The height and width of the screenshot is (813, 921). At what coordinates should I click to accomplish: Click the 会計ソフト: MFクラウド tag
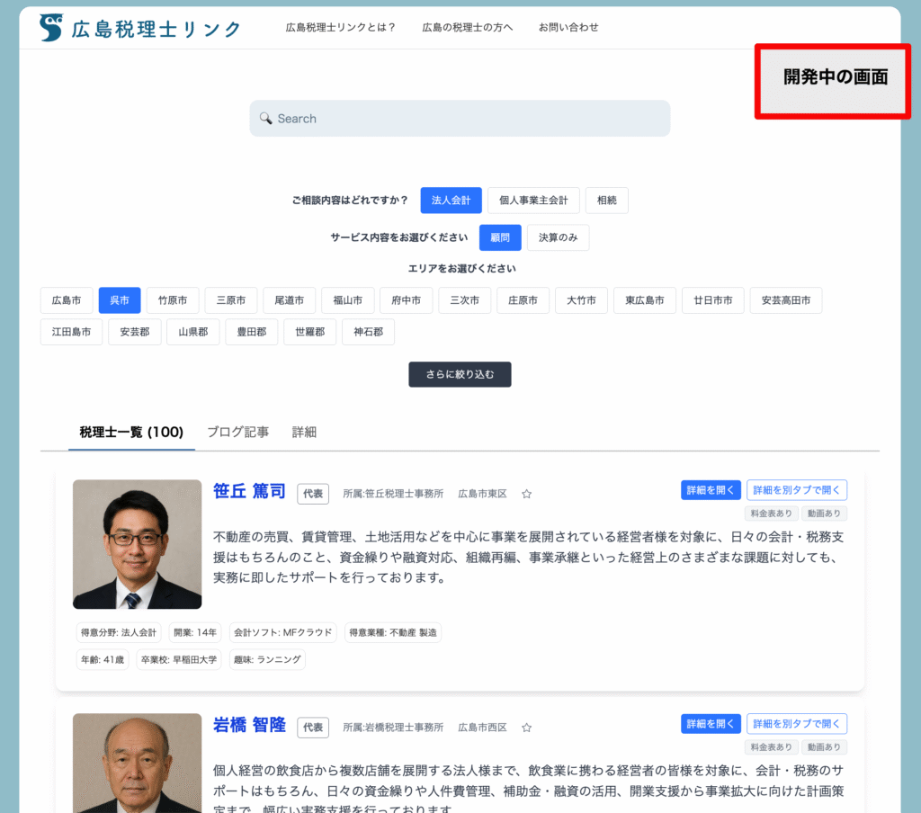coord(283,632)
